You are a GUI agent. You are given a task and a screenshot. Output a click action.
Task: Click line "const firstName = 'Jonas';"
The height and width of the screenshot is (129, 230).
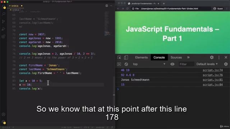pos(39,65)
